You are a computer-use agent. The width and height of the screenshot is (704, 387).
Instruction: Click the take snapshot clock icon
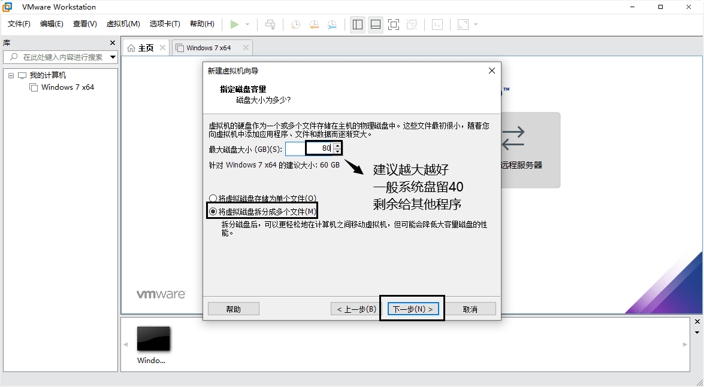coord(295,25)
